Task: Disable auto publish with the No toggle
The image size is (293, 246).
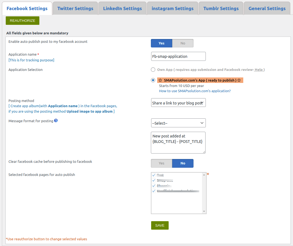Action: pyautogui.click(x=183, y=43)
